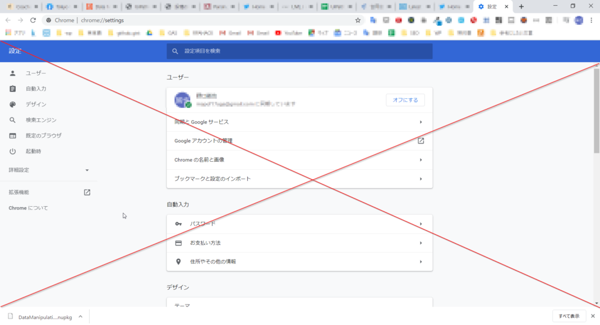Open ブックマークと設定のインポート row arrow
This screenshot has width=600, height=325.
tap(421, 179)
